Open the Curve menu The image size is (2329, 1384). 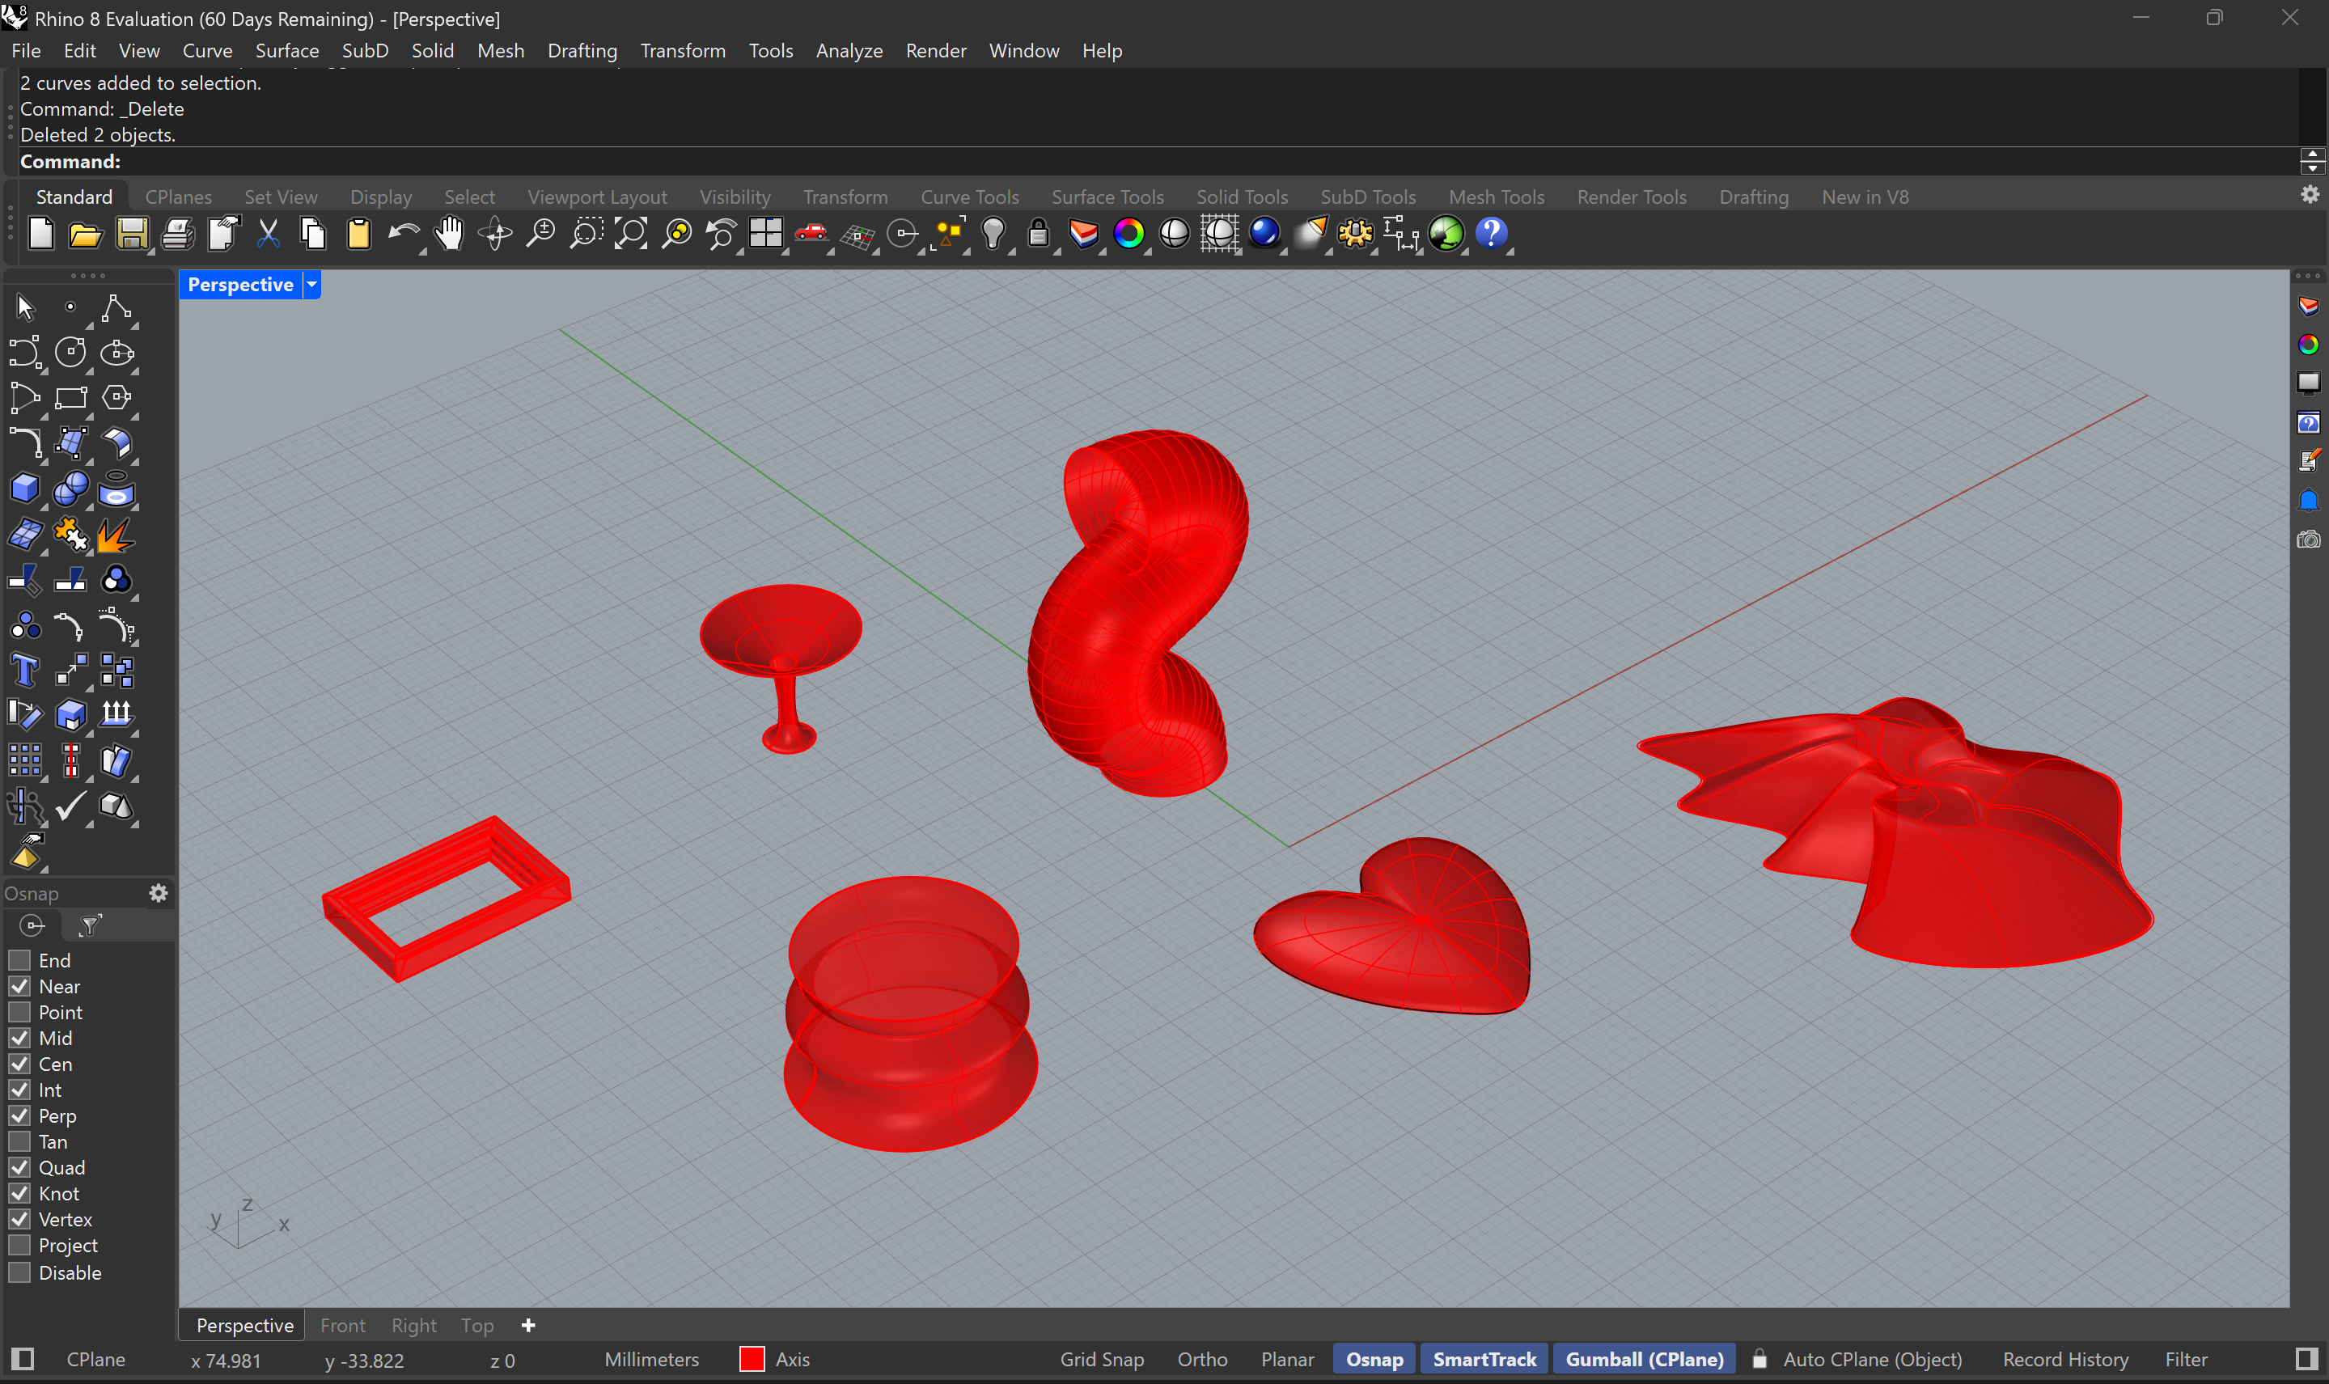tap(207, 50)
